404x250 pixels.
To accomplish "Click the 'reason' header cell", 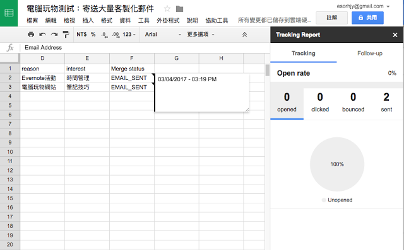I will click(42, 69).
